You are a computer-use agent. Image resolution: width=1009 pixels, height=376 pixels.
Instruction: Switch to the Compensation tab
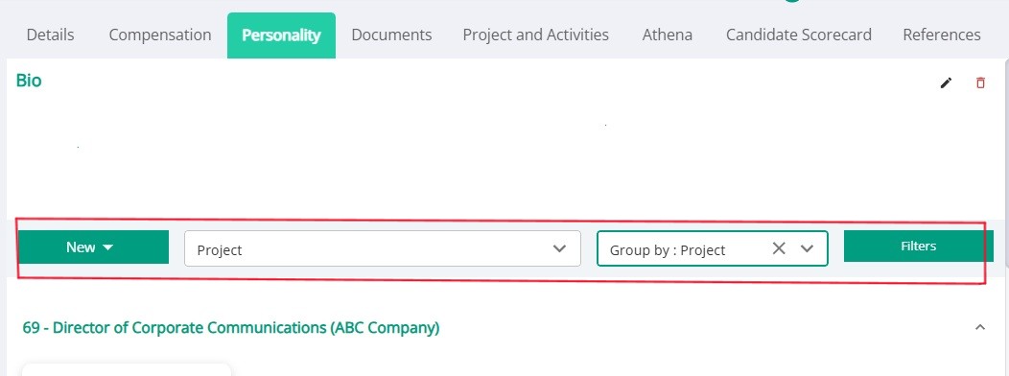[160, 35]
